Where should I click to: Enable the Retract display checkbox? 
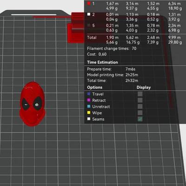coord(140,100)
